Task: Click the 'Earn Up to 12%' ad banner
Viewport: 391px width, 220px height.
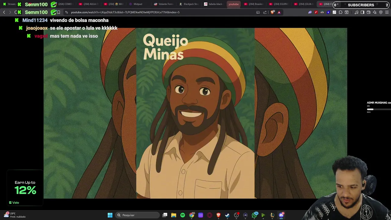Action: coord(25,188)
